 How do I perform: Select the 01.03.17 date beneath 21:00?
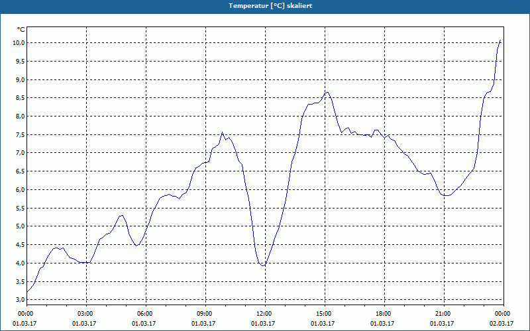[442, 324]
